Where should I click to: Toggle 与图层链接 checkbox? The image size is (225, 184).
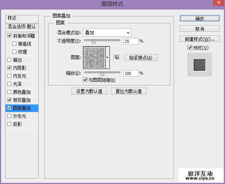click(85, 80)
